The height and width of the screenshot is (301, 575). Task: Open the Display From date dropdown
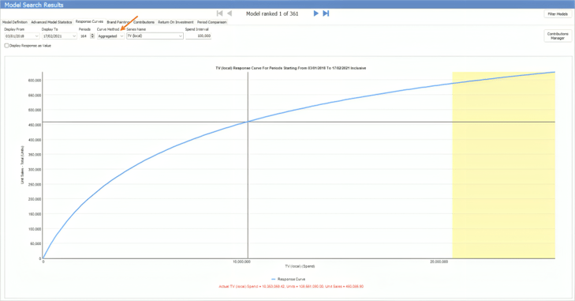pos(21,36)
